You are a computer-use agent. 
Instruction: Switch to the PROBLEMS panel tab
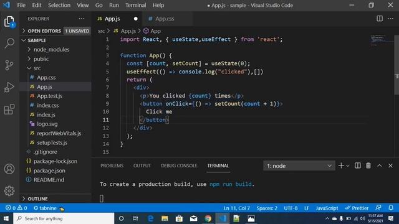pyautogui.click(x=112, y=166)
